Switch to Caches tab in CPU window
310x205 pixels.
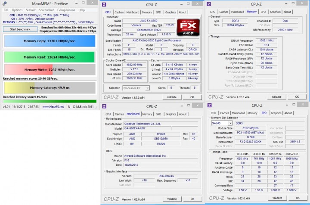click(x=119, y=12)
